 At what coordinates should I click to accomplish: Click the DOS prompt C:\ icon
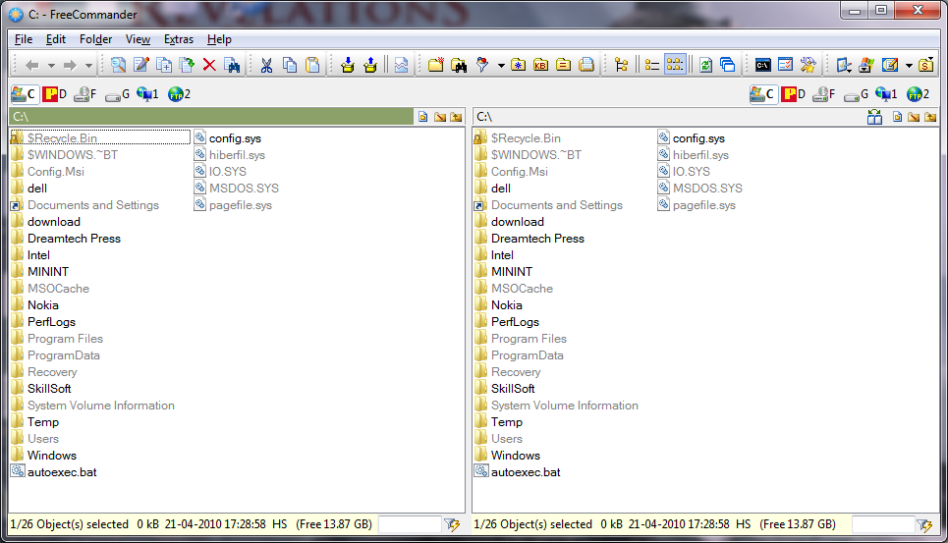pos(762,65)
